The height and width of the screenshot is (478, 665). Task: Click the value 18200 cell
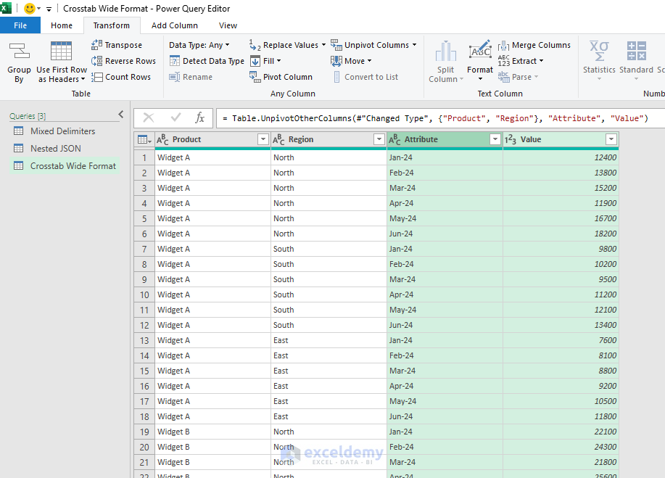561,234
